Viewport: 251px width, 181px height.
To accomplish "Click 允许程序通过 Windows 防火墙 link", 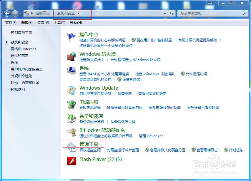I will click(x=135, y=60).
